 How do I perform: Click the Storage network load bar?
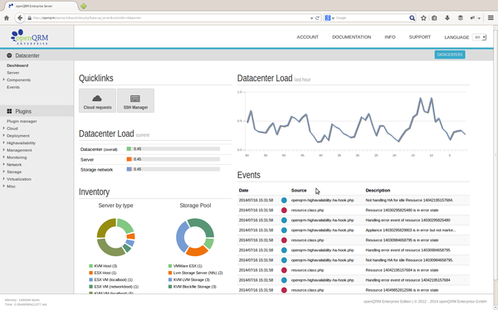pyautogui.click(x=173, y=169)
